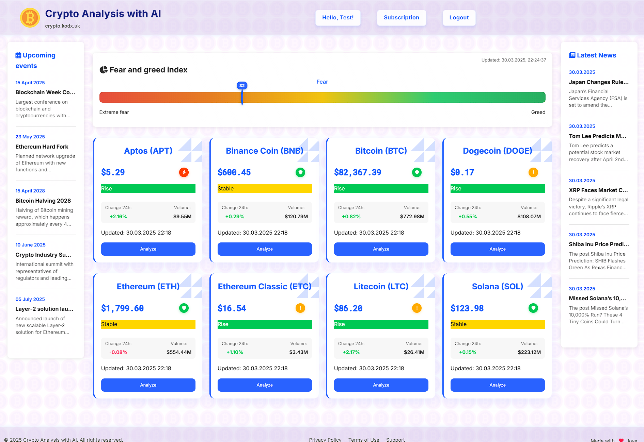
Task: Click the Ethereum price $1,799.60
Action: pyautogui.click(x=123, y=308)
